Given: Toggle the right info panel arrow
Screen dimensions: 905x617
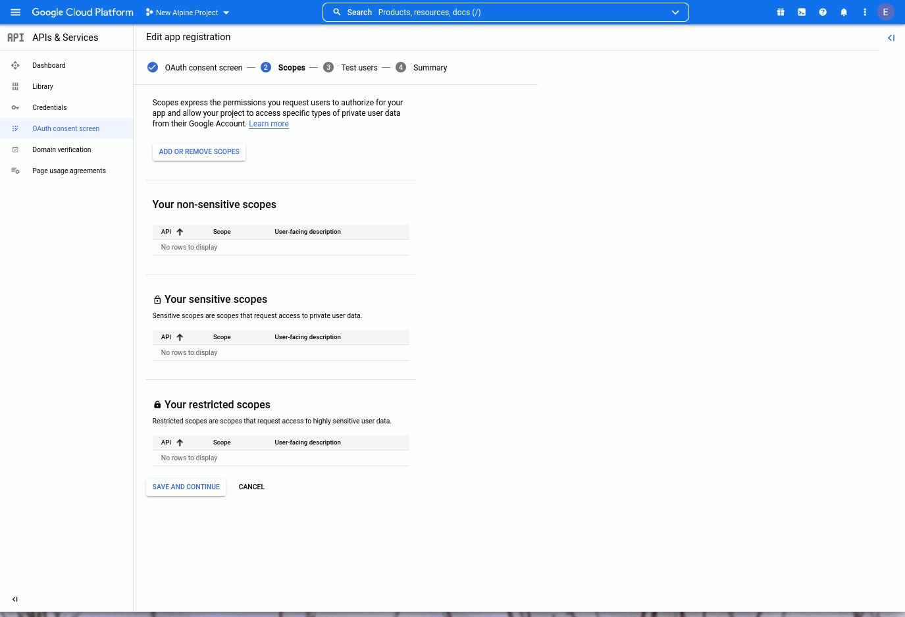Looking at the screenshot, I should [891, 38].
